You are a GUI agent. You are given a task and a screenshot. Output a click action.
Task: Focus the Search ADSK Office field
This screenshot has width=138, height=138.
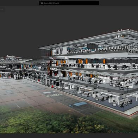click(69, 3)
